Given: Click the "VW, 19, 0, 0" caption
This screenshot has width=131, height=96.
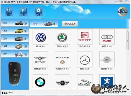Looking at the screenshot, I should (x=40, y=46).
